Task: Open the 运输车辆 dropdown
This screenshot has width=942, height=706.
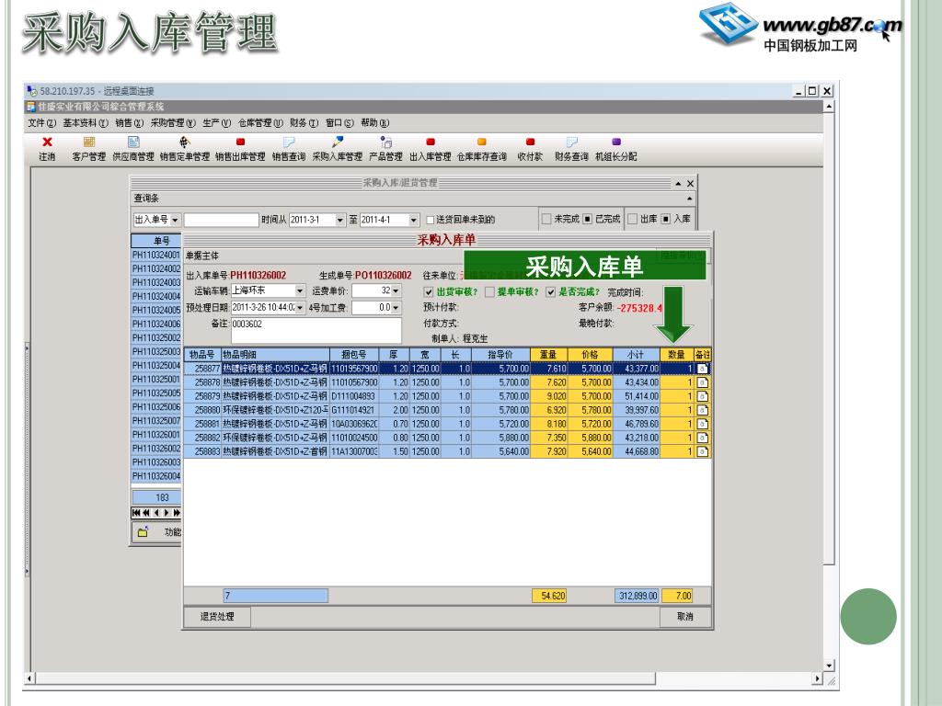Action: click(300, 291)
